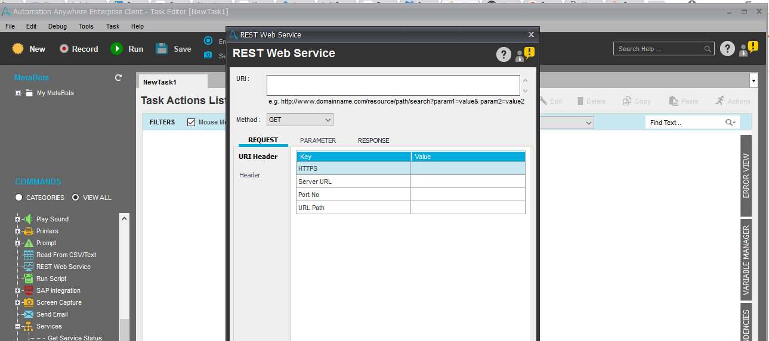Open the Edit menu
The height and width of the screenshot is (341, 769).
(32, 26)
